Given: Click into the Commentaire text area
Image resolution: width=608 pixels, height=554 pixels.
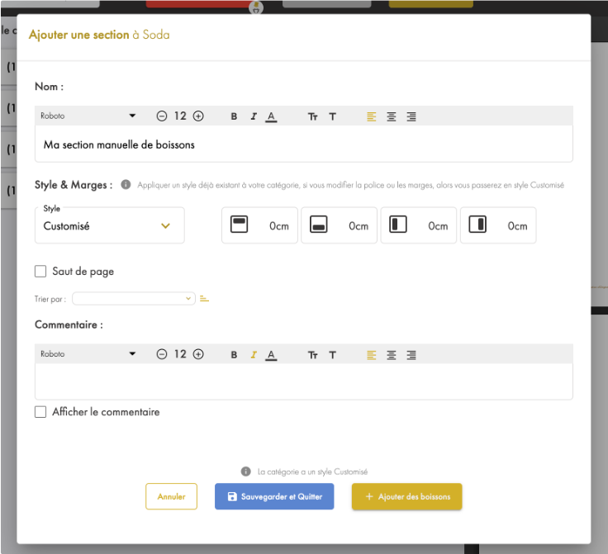Looking at the screenshot, I should click(303, 381).
